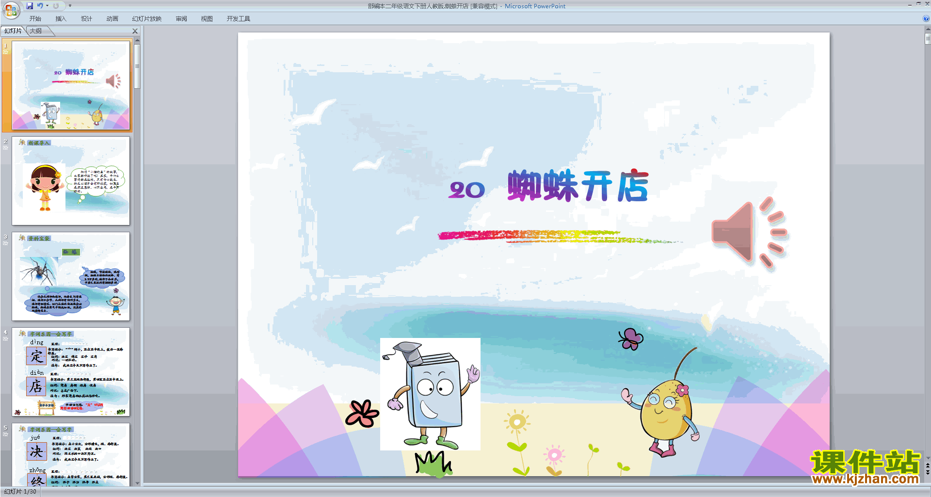The image size is (931, 497).
Task: Click animation star icon beside slide 1
Action: 6,52
